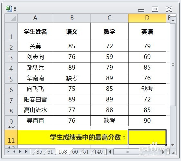This screenshot has height=161, width=181.
Task: Select the header cell '学生姓名'
Action: click(x=35, y=32)
